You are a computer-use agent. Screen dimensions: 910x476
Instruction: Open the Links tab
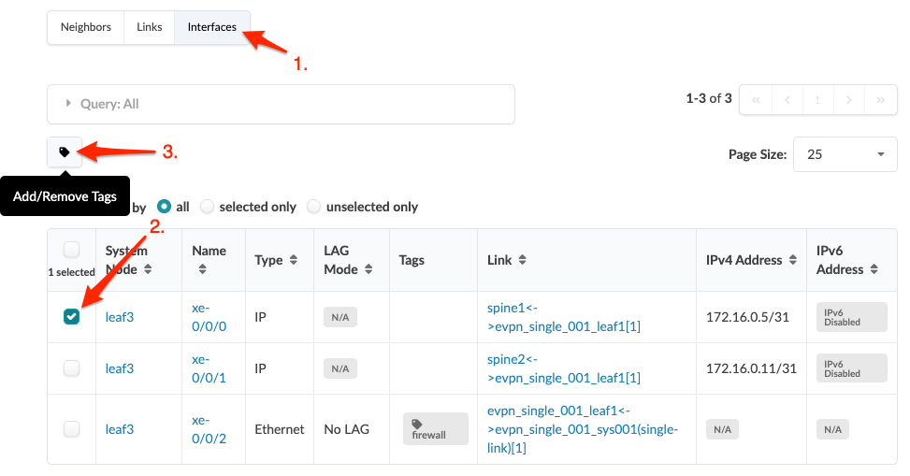150,27
